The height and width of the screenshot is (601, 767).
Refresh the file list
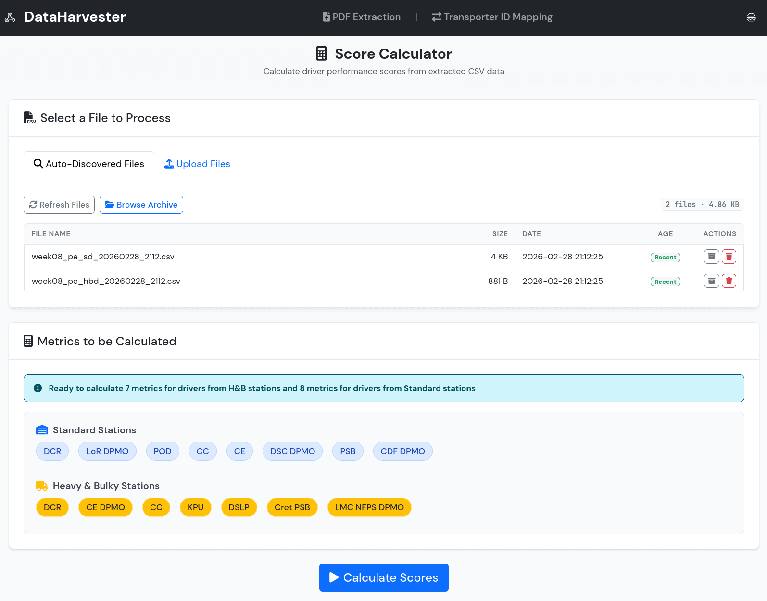coord(59,205)
